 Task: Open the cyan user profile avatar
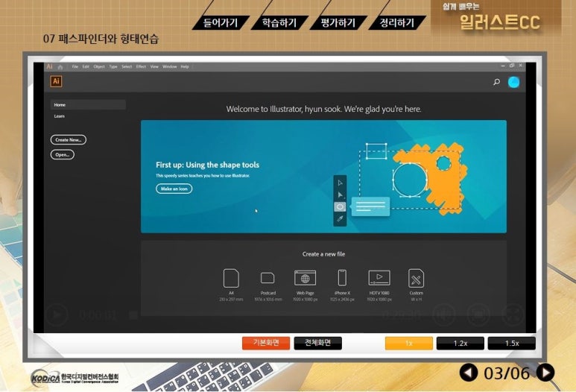click(x=513, y=82)
